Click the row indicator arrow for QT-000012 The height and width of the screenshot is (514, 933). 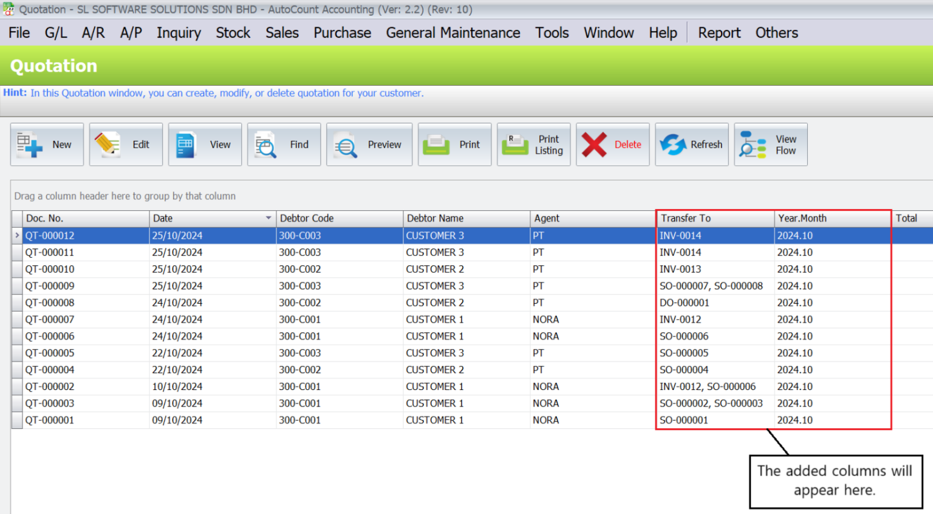(x=17, y=235)
